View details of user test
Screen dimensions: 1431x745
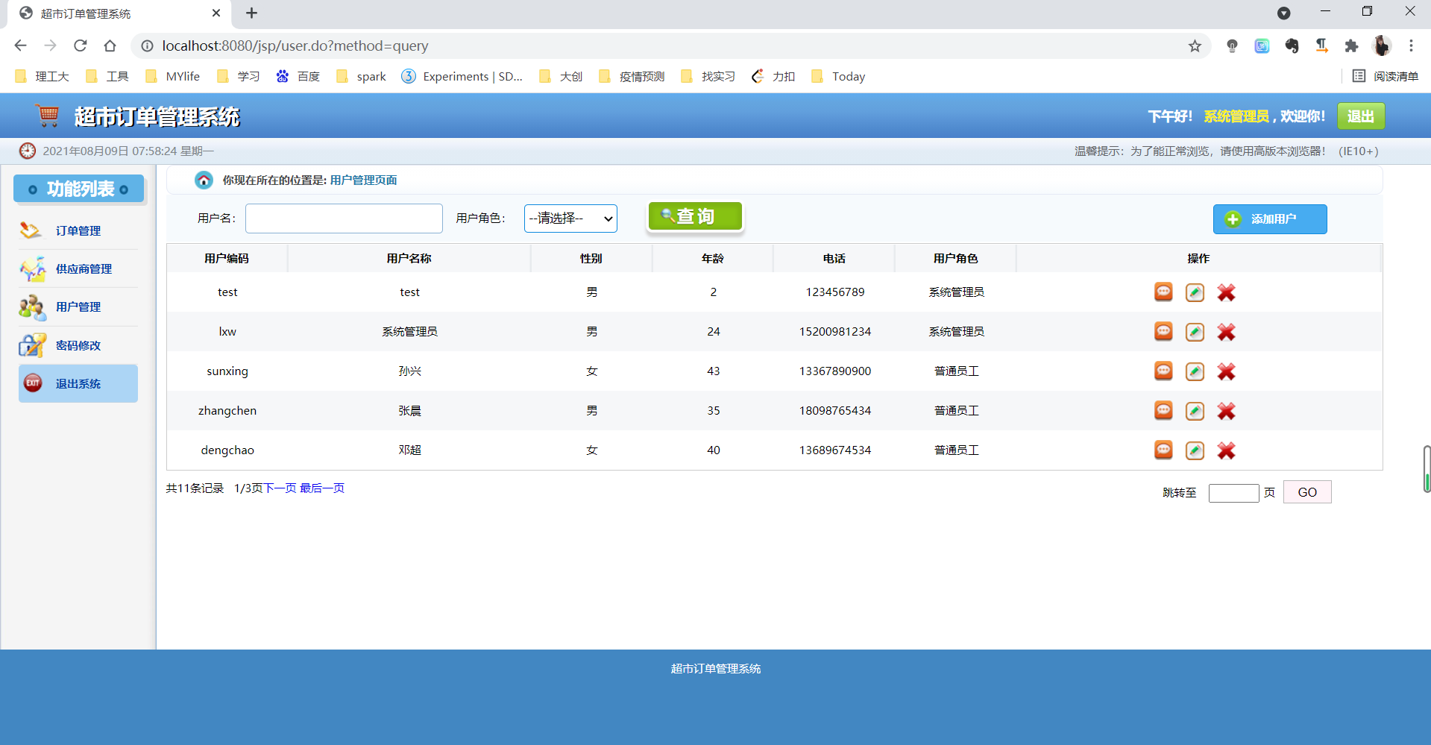[1163, 292]
